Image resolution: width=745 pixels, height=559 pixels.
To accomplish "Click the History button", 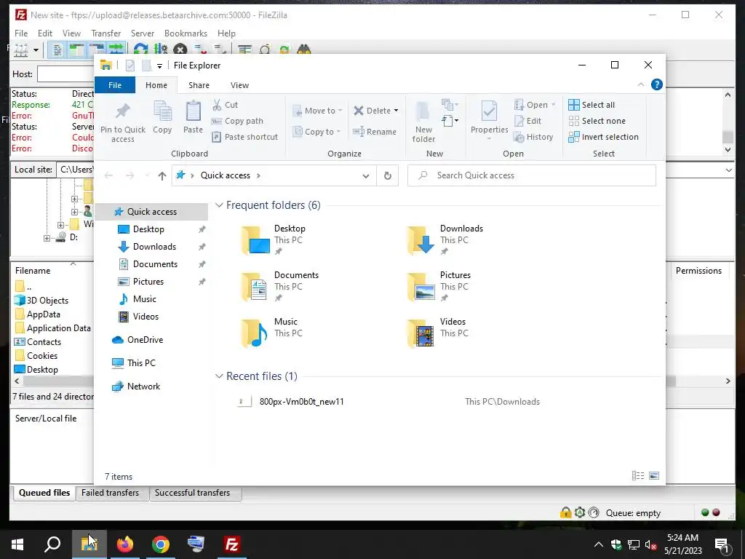I will coord(534,137).
